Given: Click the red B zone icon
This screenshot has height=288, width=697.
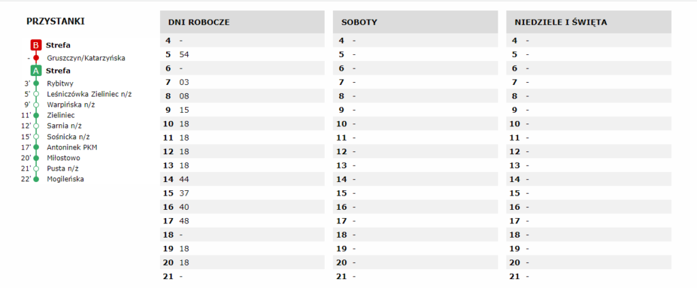Looking at the screenshot, I should tap(36, 45).
